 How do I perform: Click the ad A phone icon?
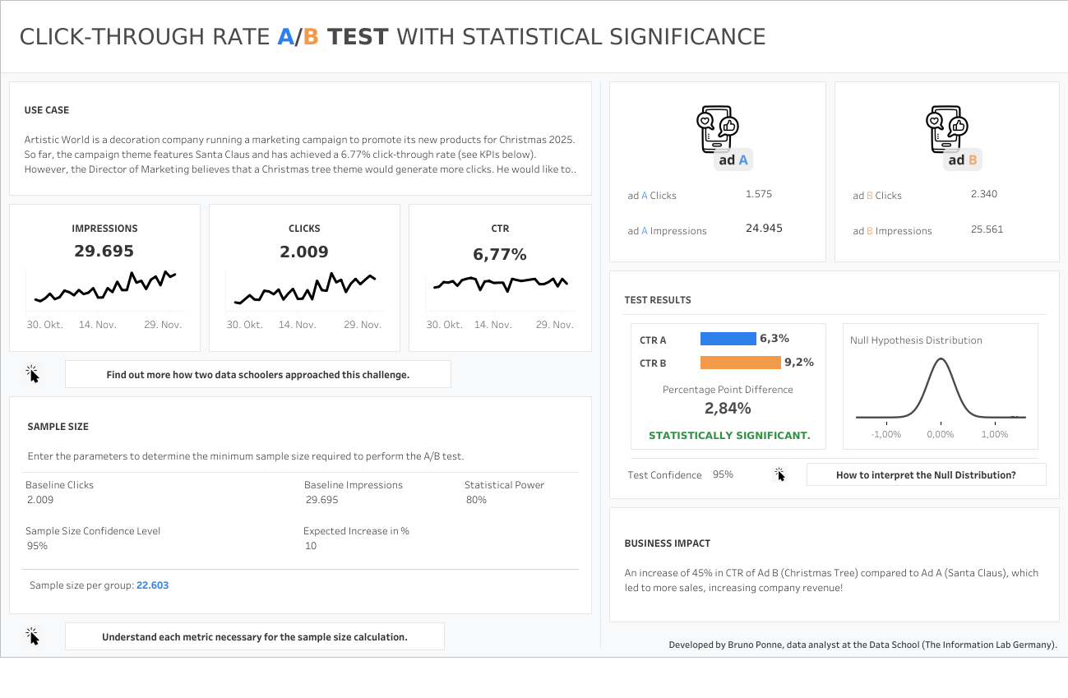tap(717, 130)
